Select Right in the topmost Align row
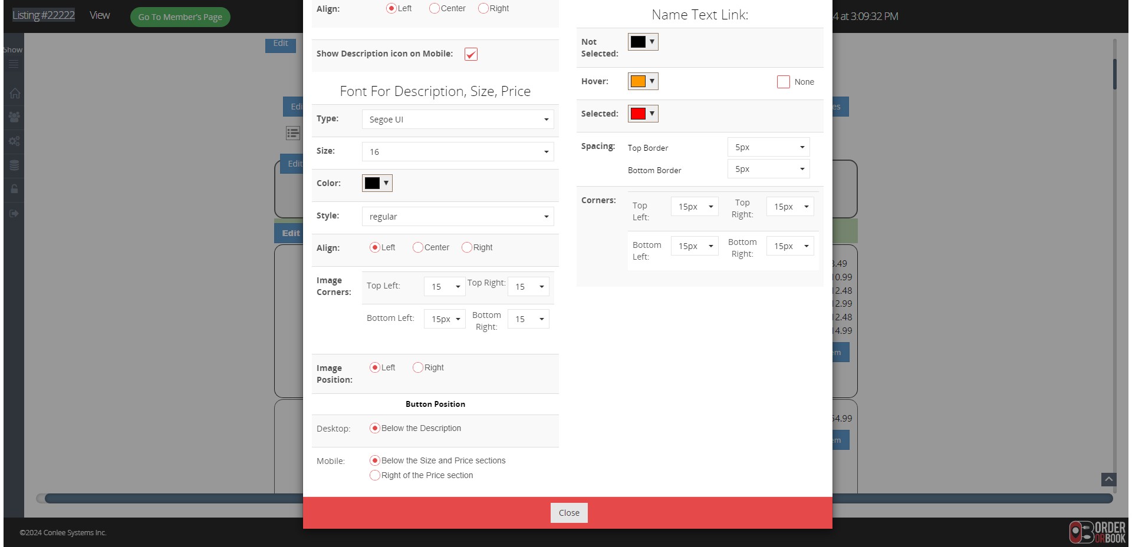Viewport: 1132px width, 547px height. [483, 8]
